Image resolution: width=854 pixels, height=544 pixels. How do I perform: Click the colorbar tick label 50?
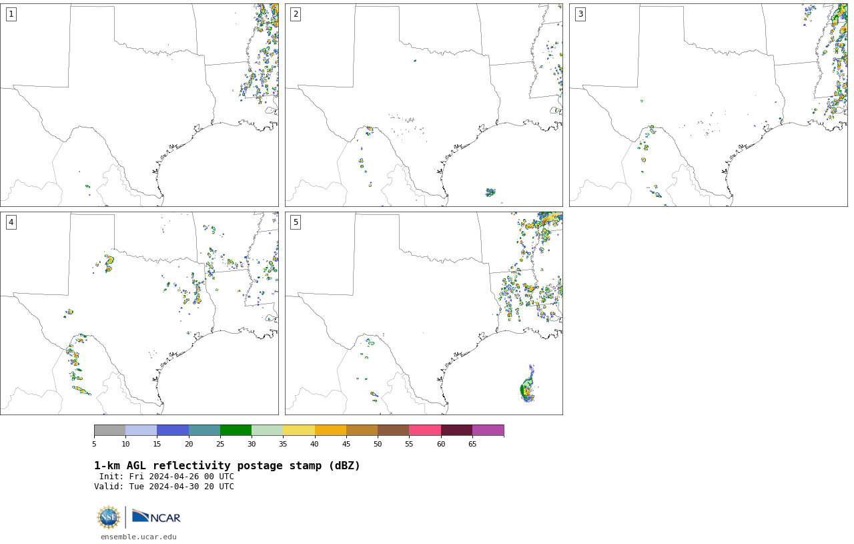pos(378,444)
